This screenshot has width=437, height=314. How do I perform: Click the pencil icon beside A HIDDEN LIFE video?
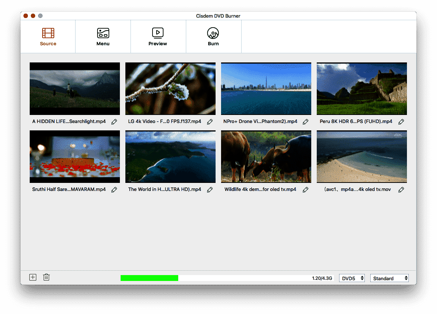coord(114,122)
